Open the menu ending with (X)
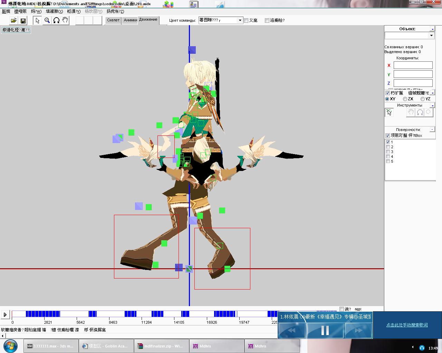This screenshot has height=353, width=442. pyautogui.click(x=54, y=11)
